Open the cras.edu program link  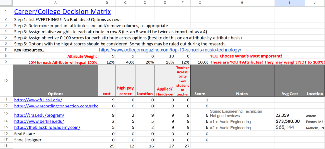(39, 115)
